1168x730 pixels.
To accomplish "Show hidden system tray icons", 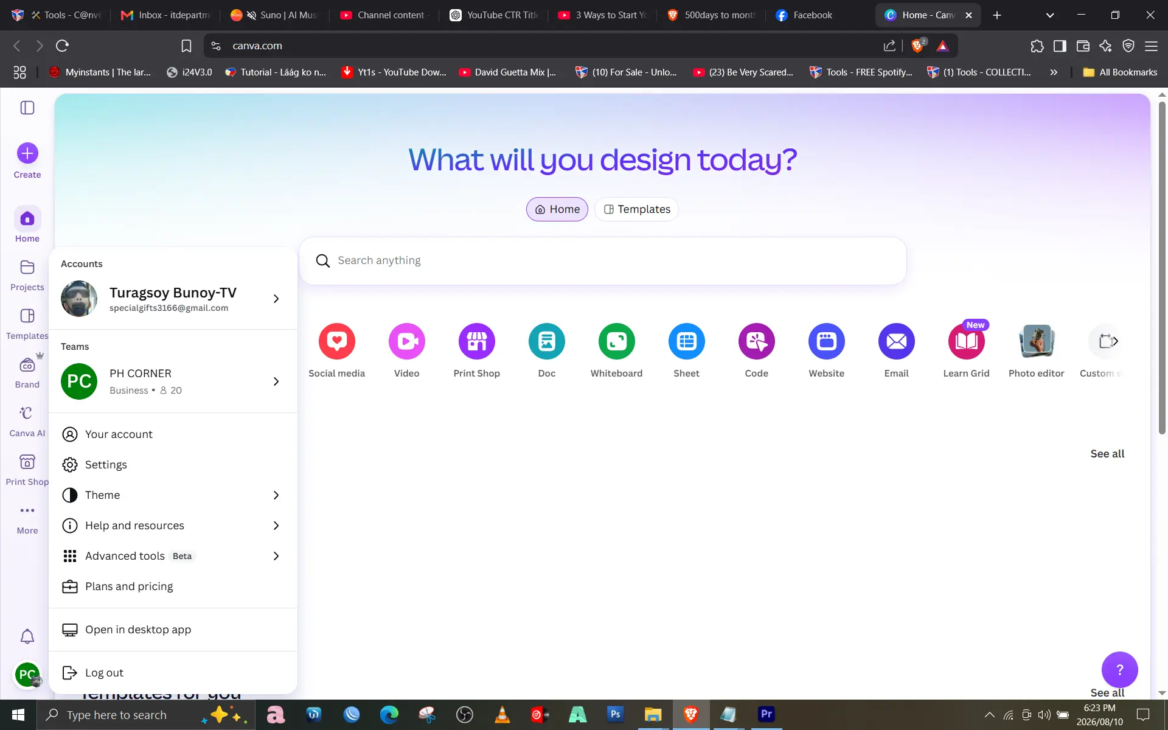I will click(990, 715).
